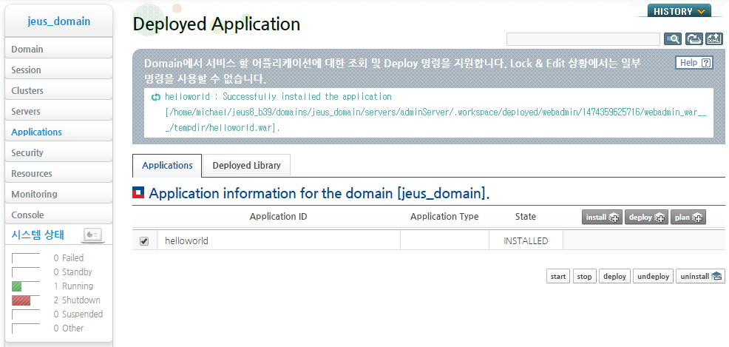Viewport: 729px width, 347px height.
Task: Click the Failed status bar indicator
Action: (x=26, y=258)
